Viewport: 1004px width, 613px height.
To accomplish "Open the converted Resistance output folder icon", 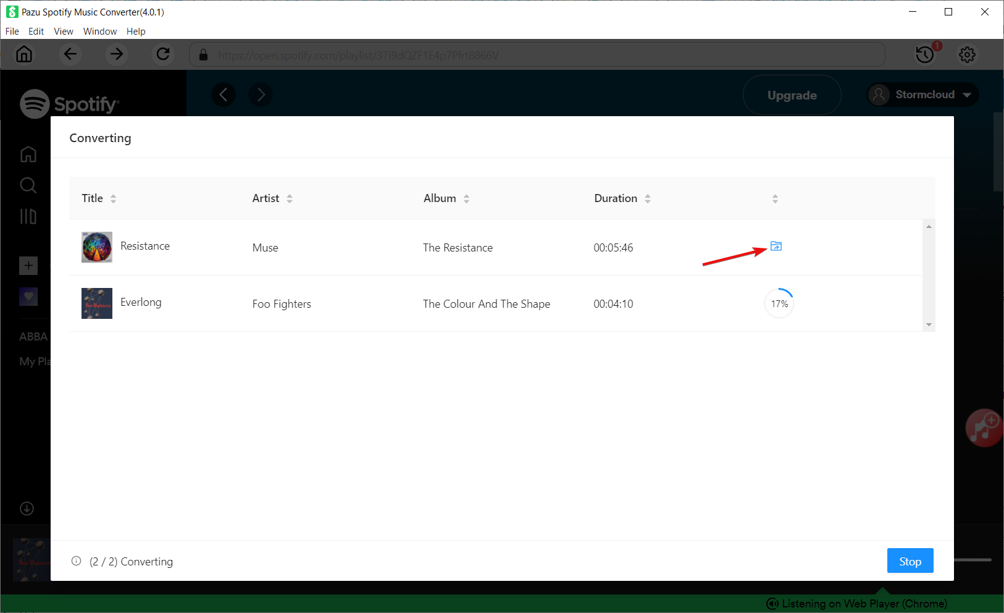I will tap(776, 246).
